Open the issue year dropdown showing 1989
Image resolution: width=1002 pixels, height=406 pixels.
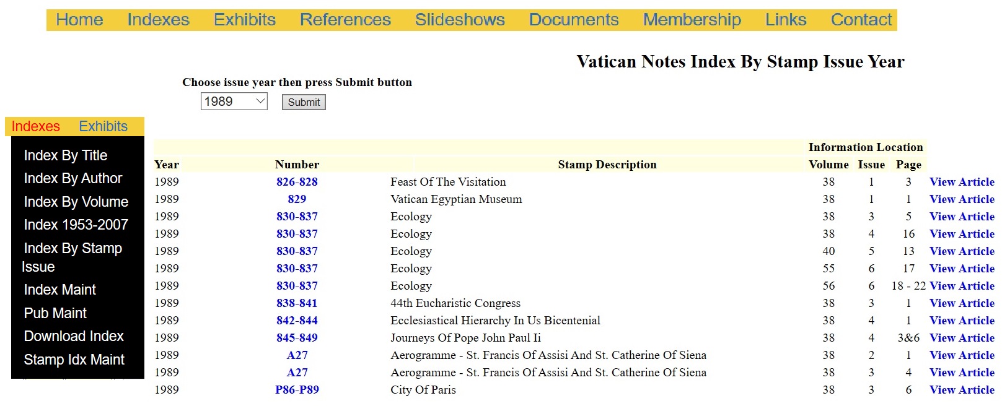pyautogui.click(x=234, y=101)
